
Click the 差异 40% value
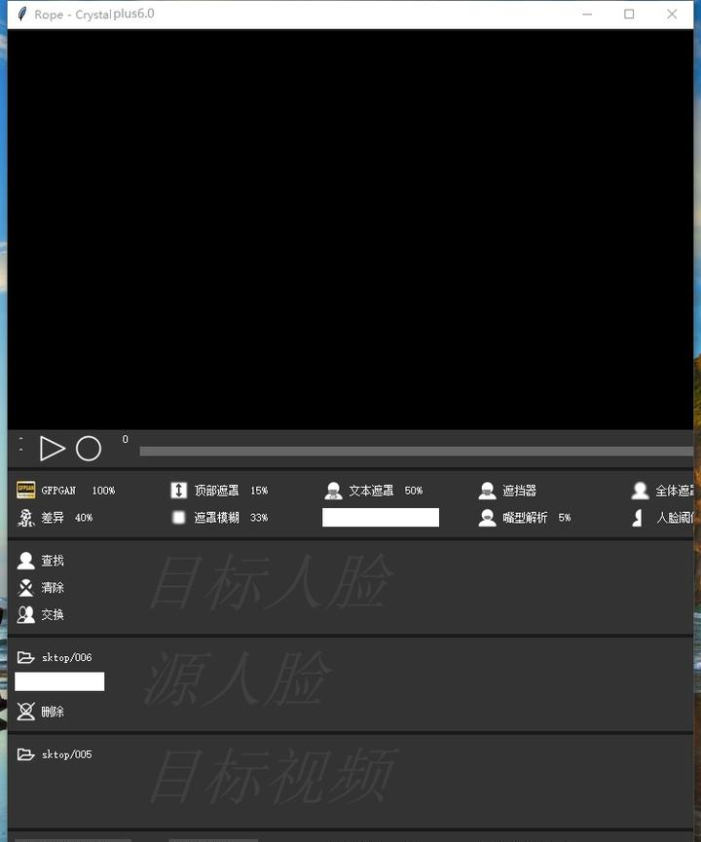pos(84,518)
